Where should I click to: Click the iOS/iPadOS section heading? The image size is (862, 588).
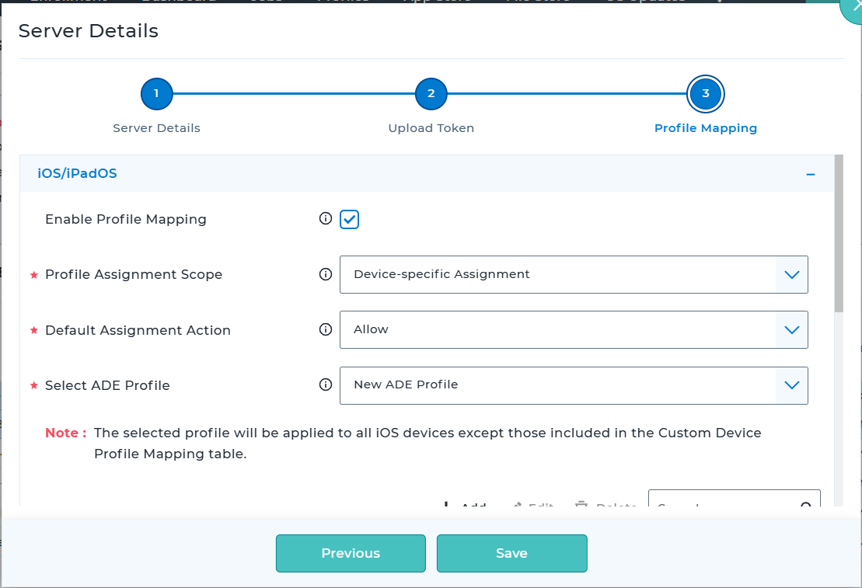tap(77, 173)
